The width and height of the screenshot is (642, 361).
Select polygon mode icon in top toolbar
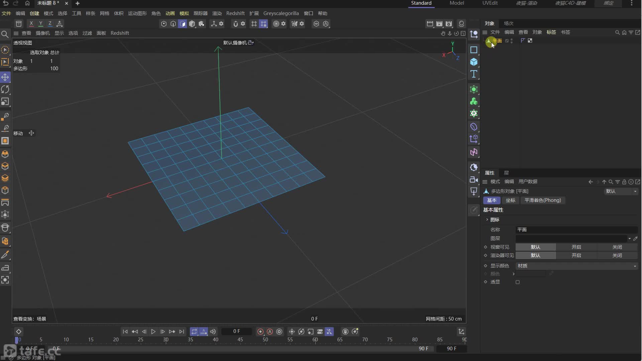click(183, 24)
